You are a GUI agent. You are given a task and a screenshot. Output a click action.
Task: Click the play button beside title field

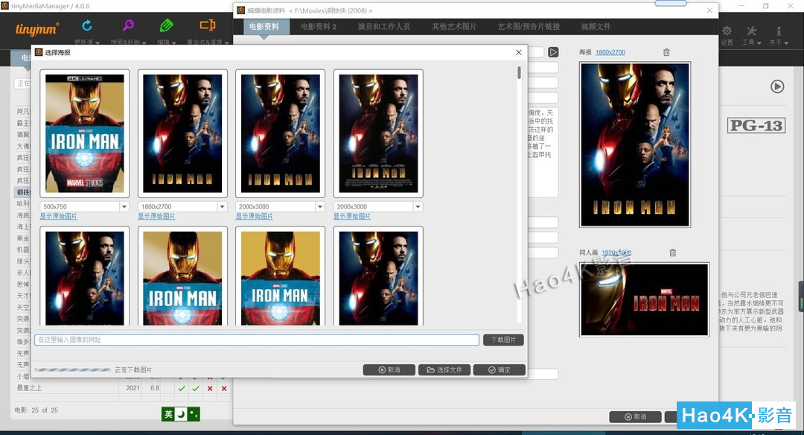tap(552, 52)
